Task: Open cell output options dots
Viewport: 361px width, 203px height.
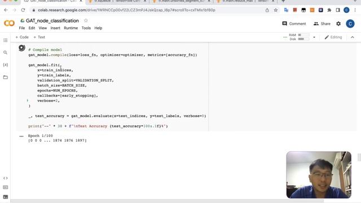Action: (21, 136)
